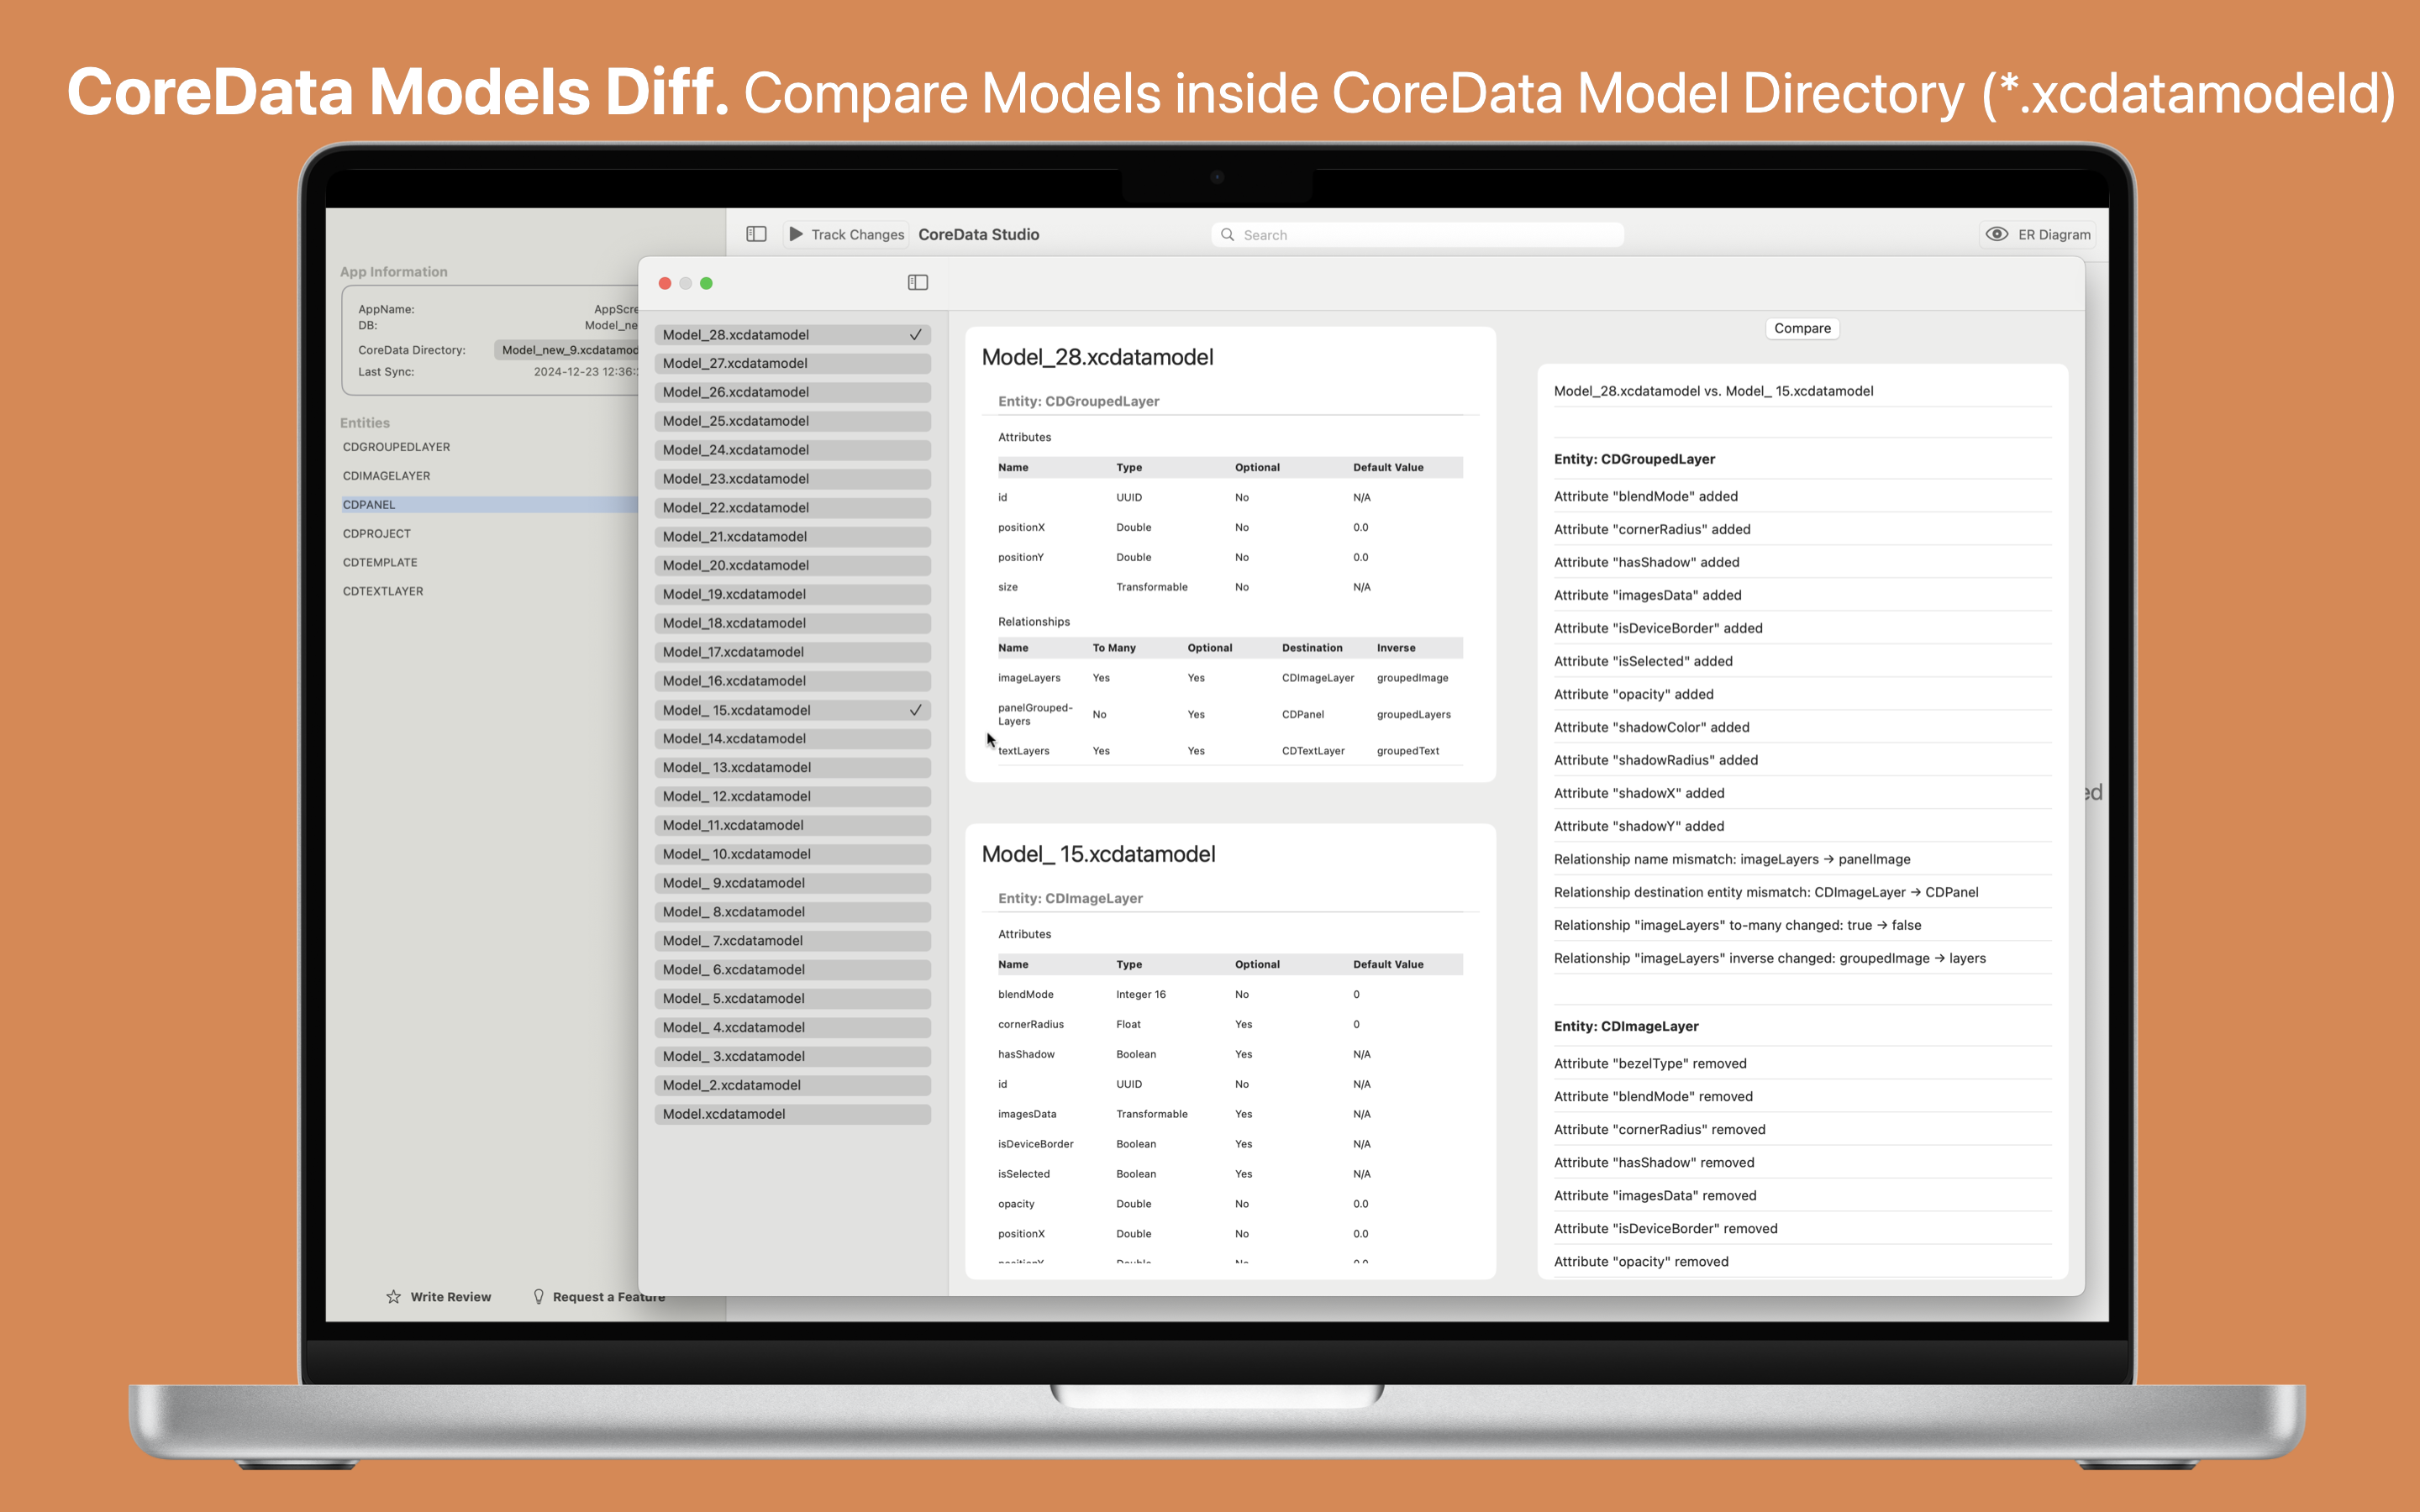Deselect Model_ 15.xcdatamodel checkmark row

click(792, 710)
